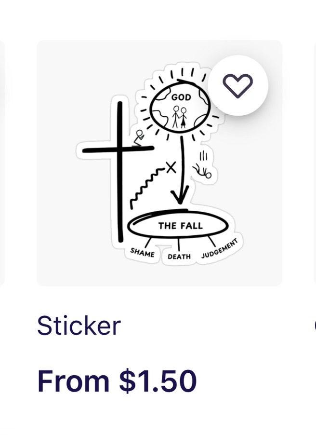This screenshot has width=316, height=435.
Task: Open the previous product card at left edge
Action: coord(2,163)
